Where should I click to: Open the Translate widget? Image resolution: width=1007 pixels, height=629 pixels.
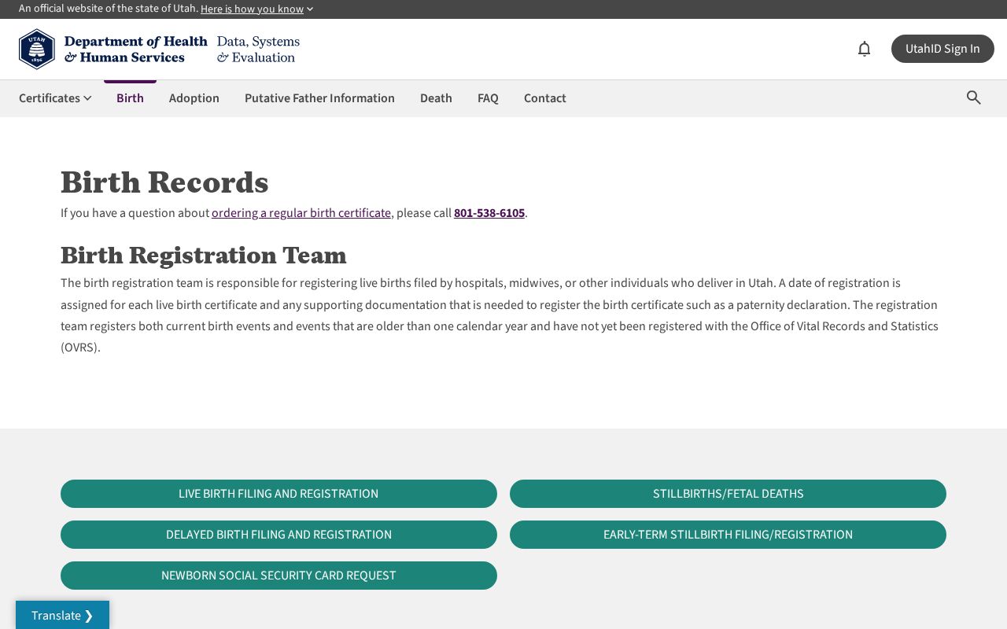[x=62, y=615]
